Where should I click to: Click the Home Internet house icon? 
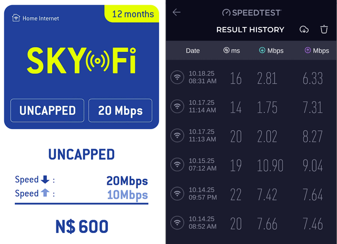(16, 18)
